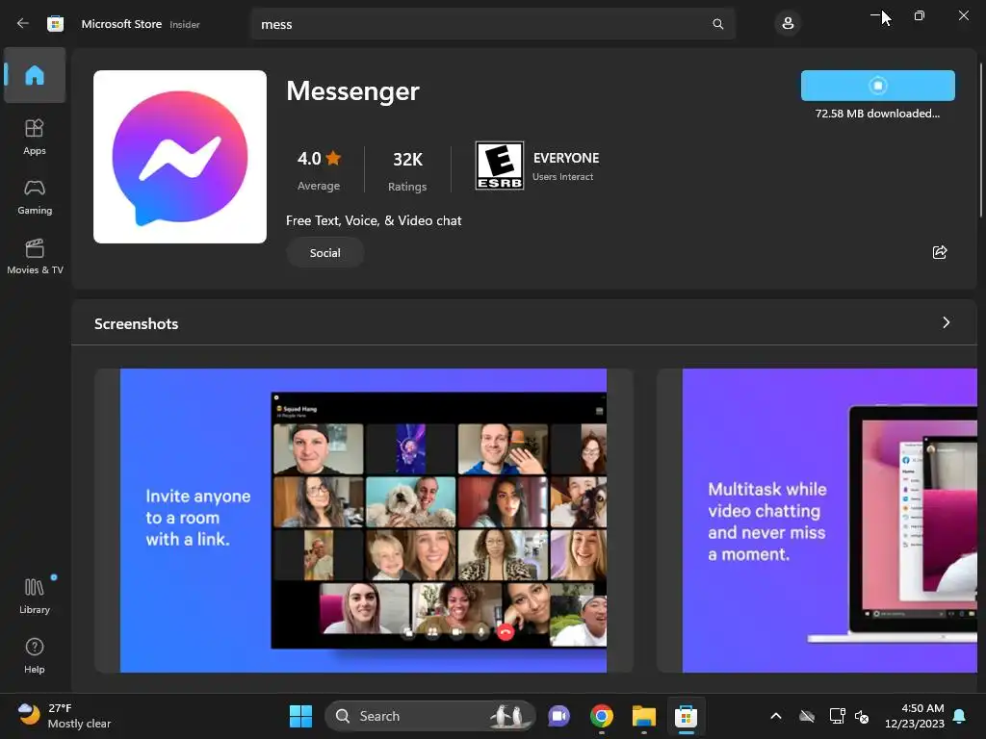The height and width of the screenshot is (739, 986).
Task: Click the taskbar Search box
Action: coord(430,716)
